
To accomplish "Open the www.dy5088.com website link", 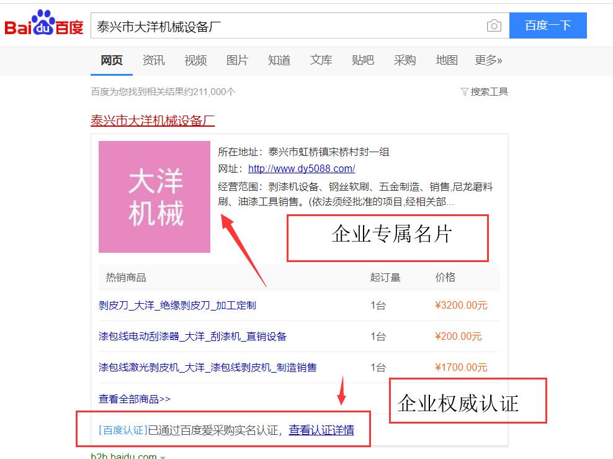I will tap(302, 168).
